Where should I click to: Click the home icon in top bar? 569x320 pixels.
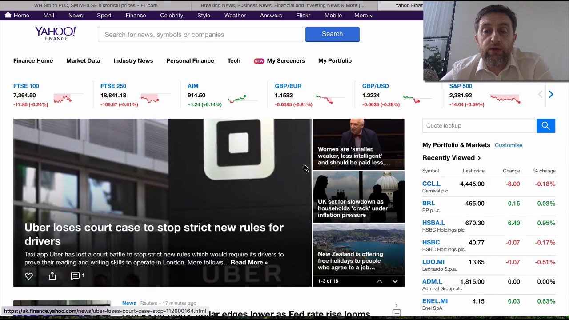[8, 15]
